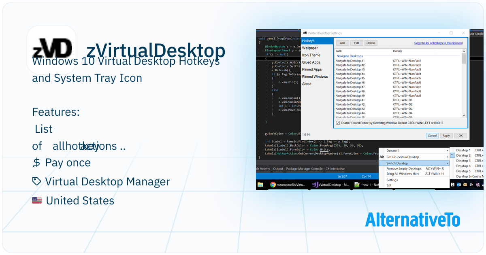
Task: Open the Chrome taskbar icon
Action: (x=273, y=185)
